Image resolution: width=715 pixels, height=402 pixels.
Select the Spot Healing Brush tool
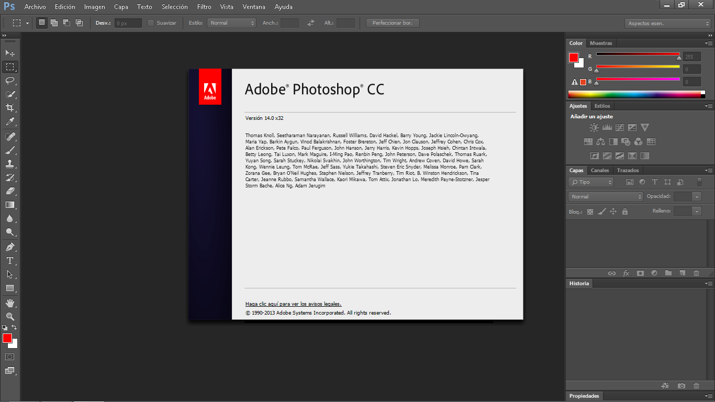[x=10, y=137]
